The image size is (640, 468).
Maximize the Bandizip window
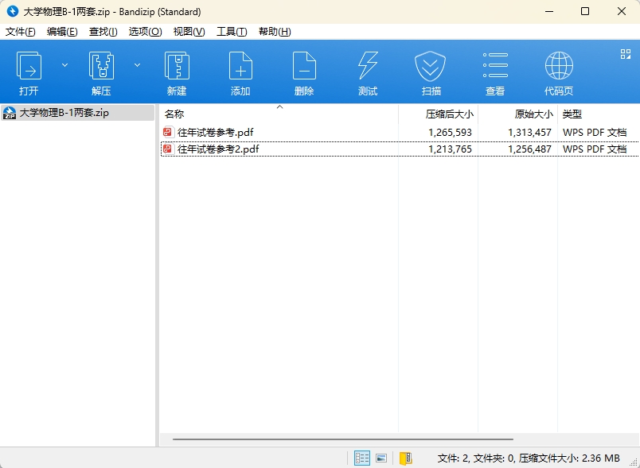(x=585, y=11)
